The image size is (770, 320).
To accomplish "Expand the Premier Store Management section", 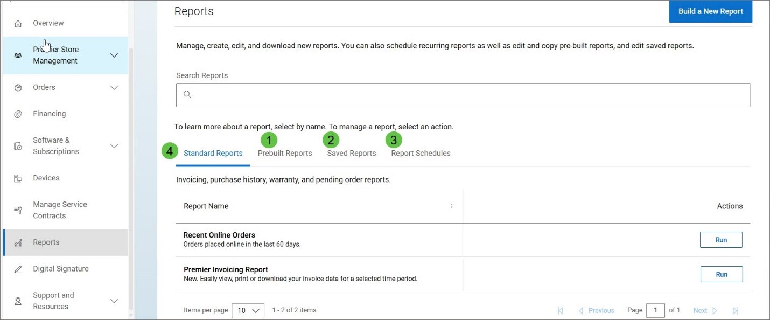I will coord(114,55).
